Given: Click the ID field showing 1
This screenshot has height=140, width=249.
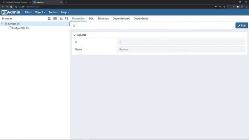Looking at the screenshot, I should pos(181,42).
